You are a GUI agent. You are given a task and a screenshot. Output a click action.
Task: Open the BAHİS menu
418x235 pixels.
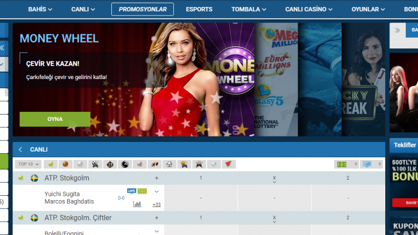40,9
